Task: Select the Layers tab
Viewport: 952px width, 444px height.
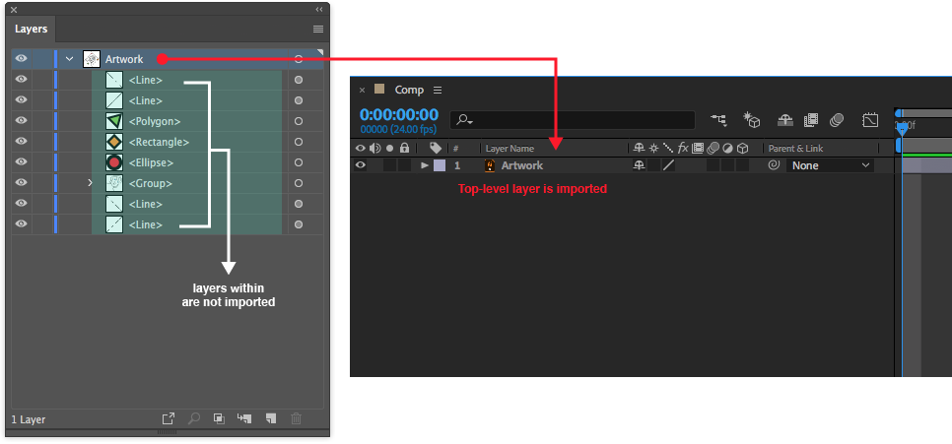Action: click(x=31, y=29)
